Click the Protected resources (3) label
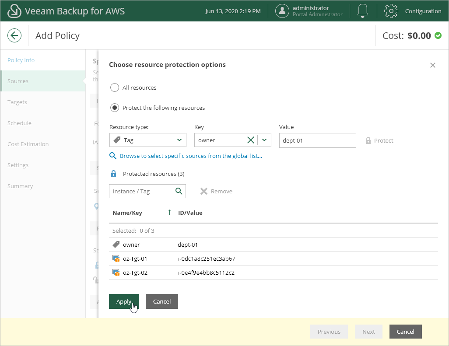Screen dimensions: 449x346 coord(154,174)
